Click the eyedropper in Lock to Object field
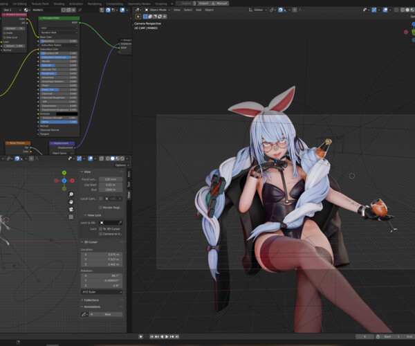 120,223
